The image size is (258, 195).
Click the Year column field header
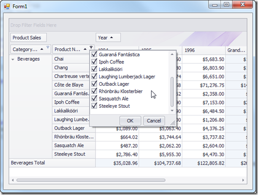click(x=108, y=38)
